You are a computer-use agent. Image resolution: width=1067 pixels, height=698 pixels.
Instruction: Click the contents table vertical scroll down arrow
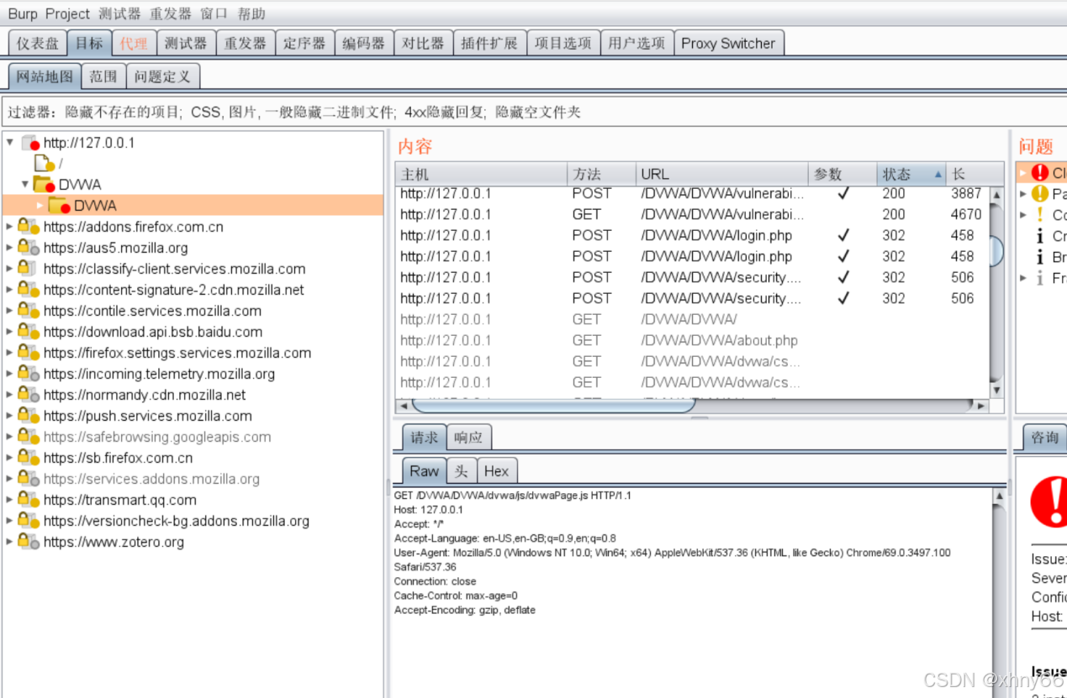[x=996, y=391]
